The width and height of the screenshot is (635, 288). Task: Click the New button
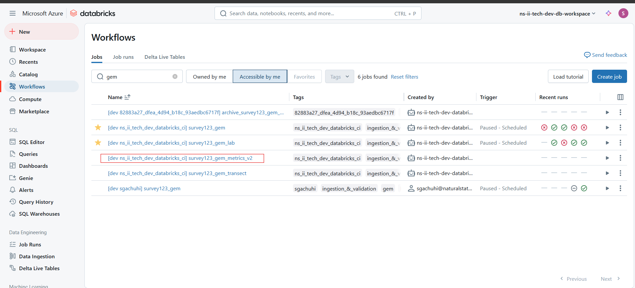(x=41, y=32)
